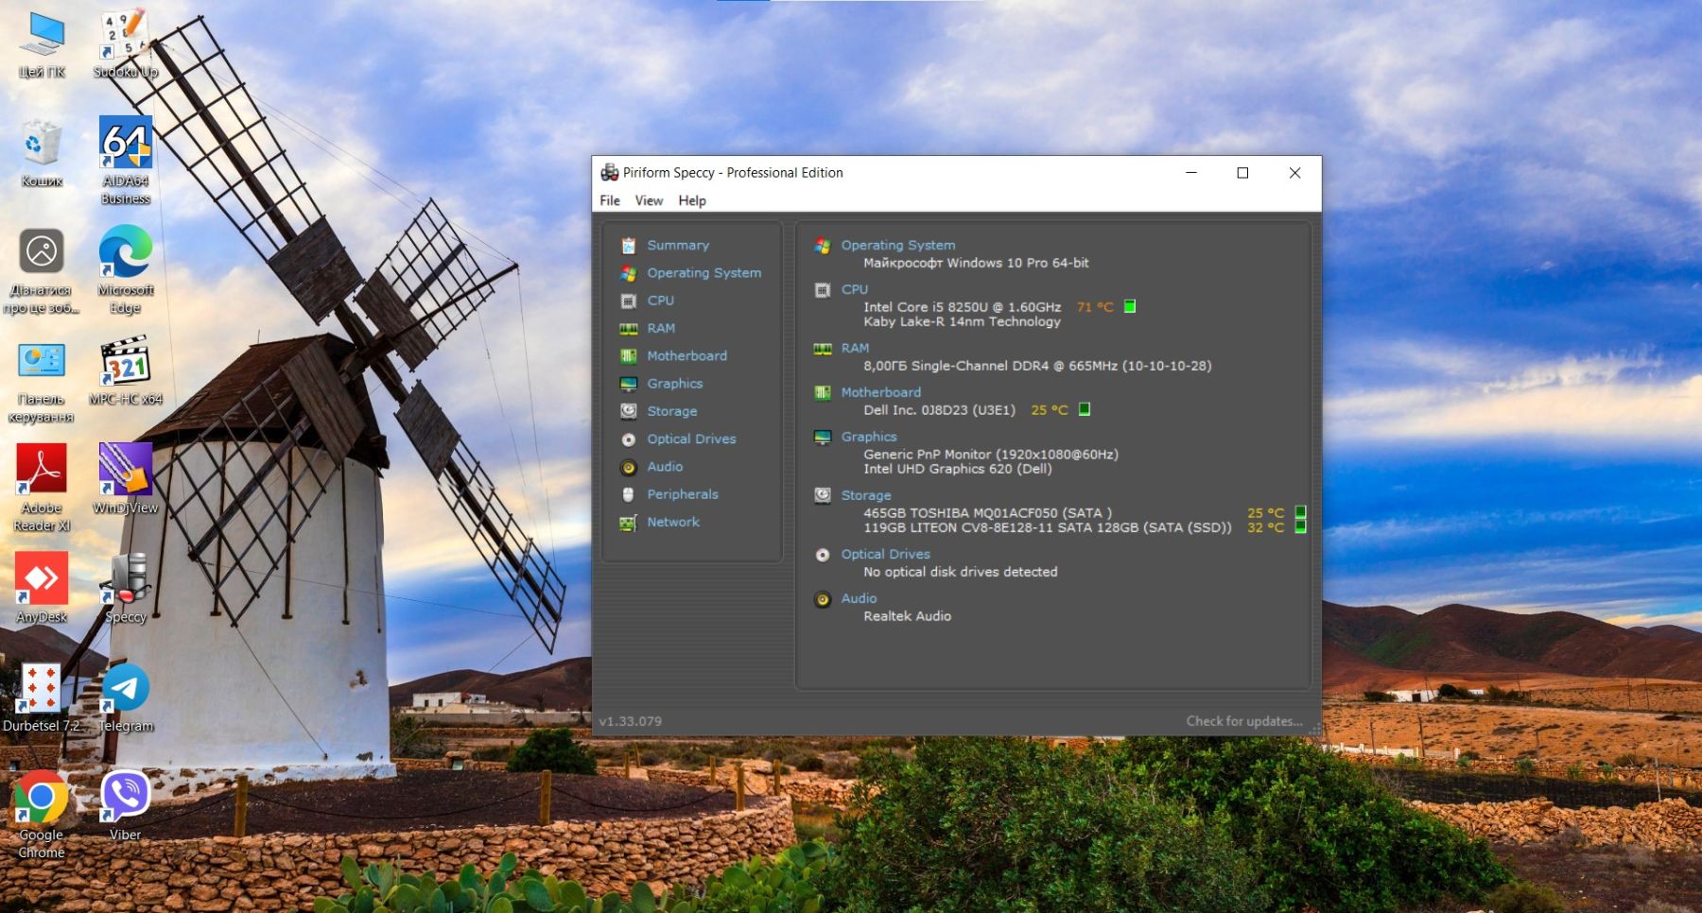Select the WinDjView desktop icon
The height and width of the screenshot is (913, 1702).
coord(126,478)
